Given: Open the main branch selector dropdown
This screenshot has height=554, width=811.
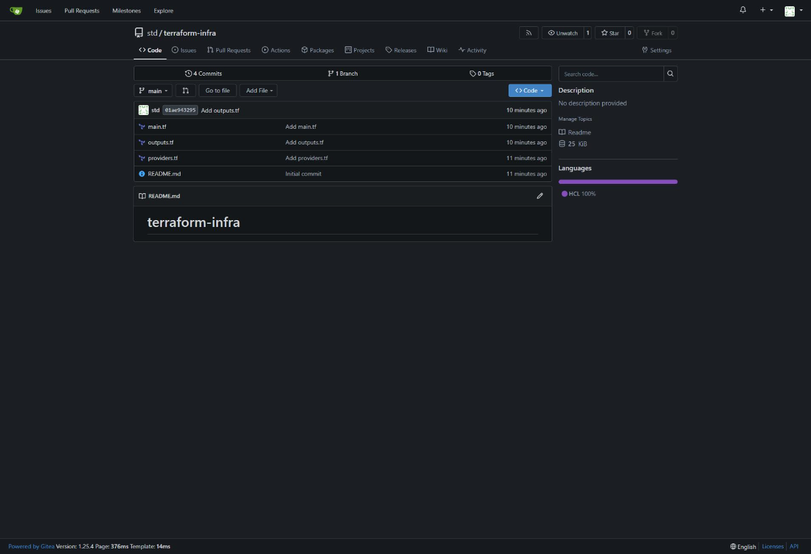Looking at the screenshot, I should coord(153,91).
